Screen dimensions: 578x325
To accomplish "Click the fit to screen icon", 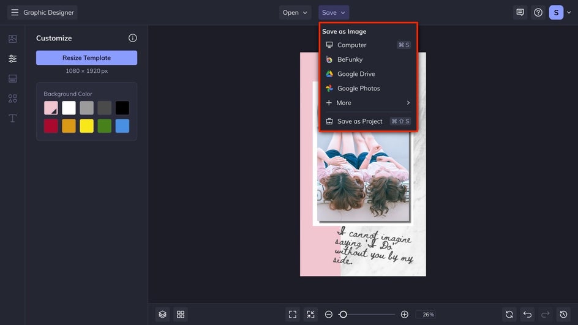I will pos(293,315).
